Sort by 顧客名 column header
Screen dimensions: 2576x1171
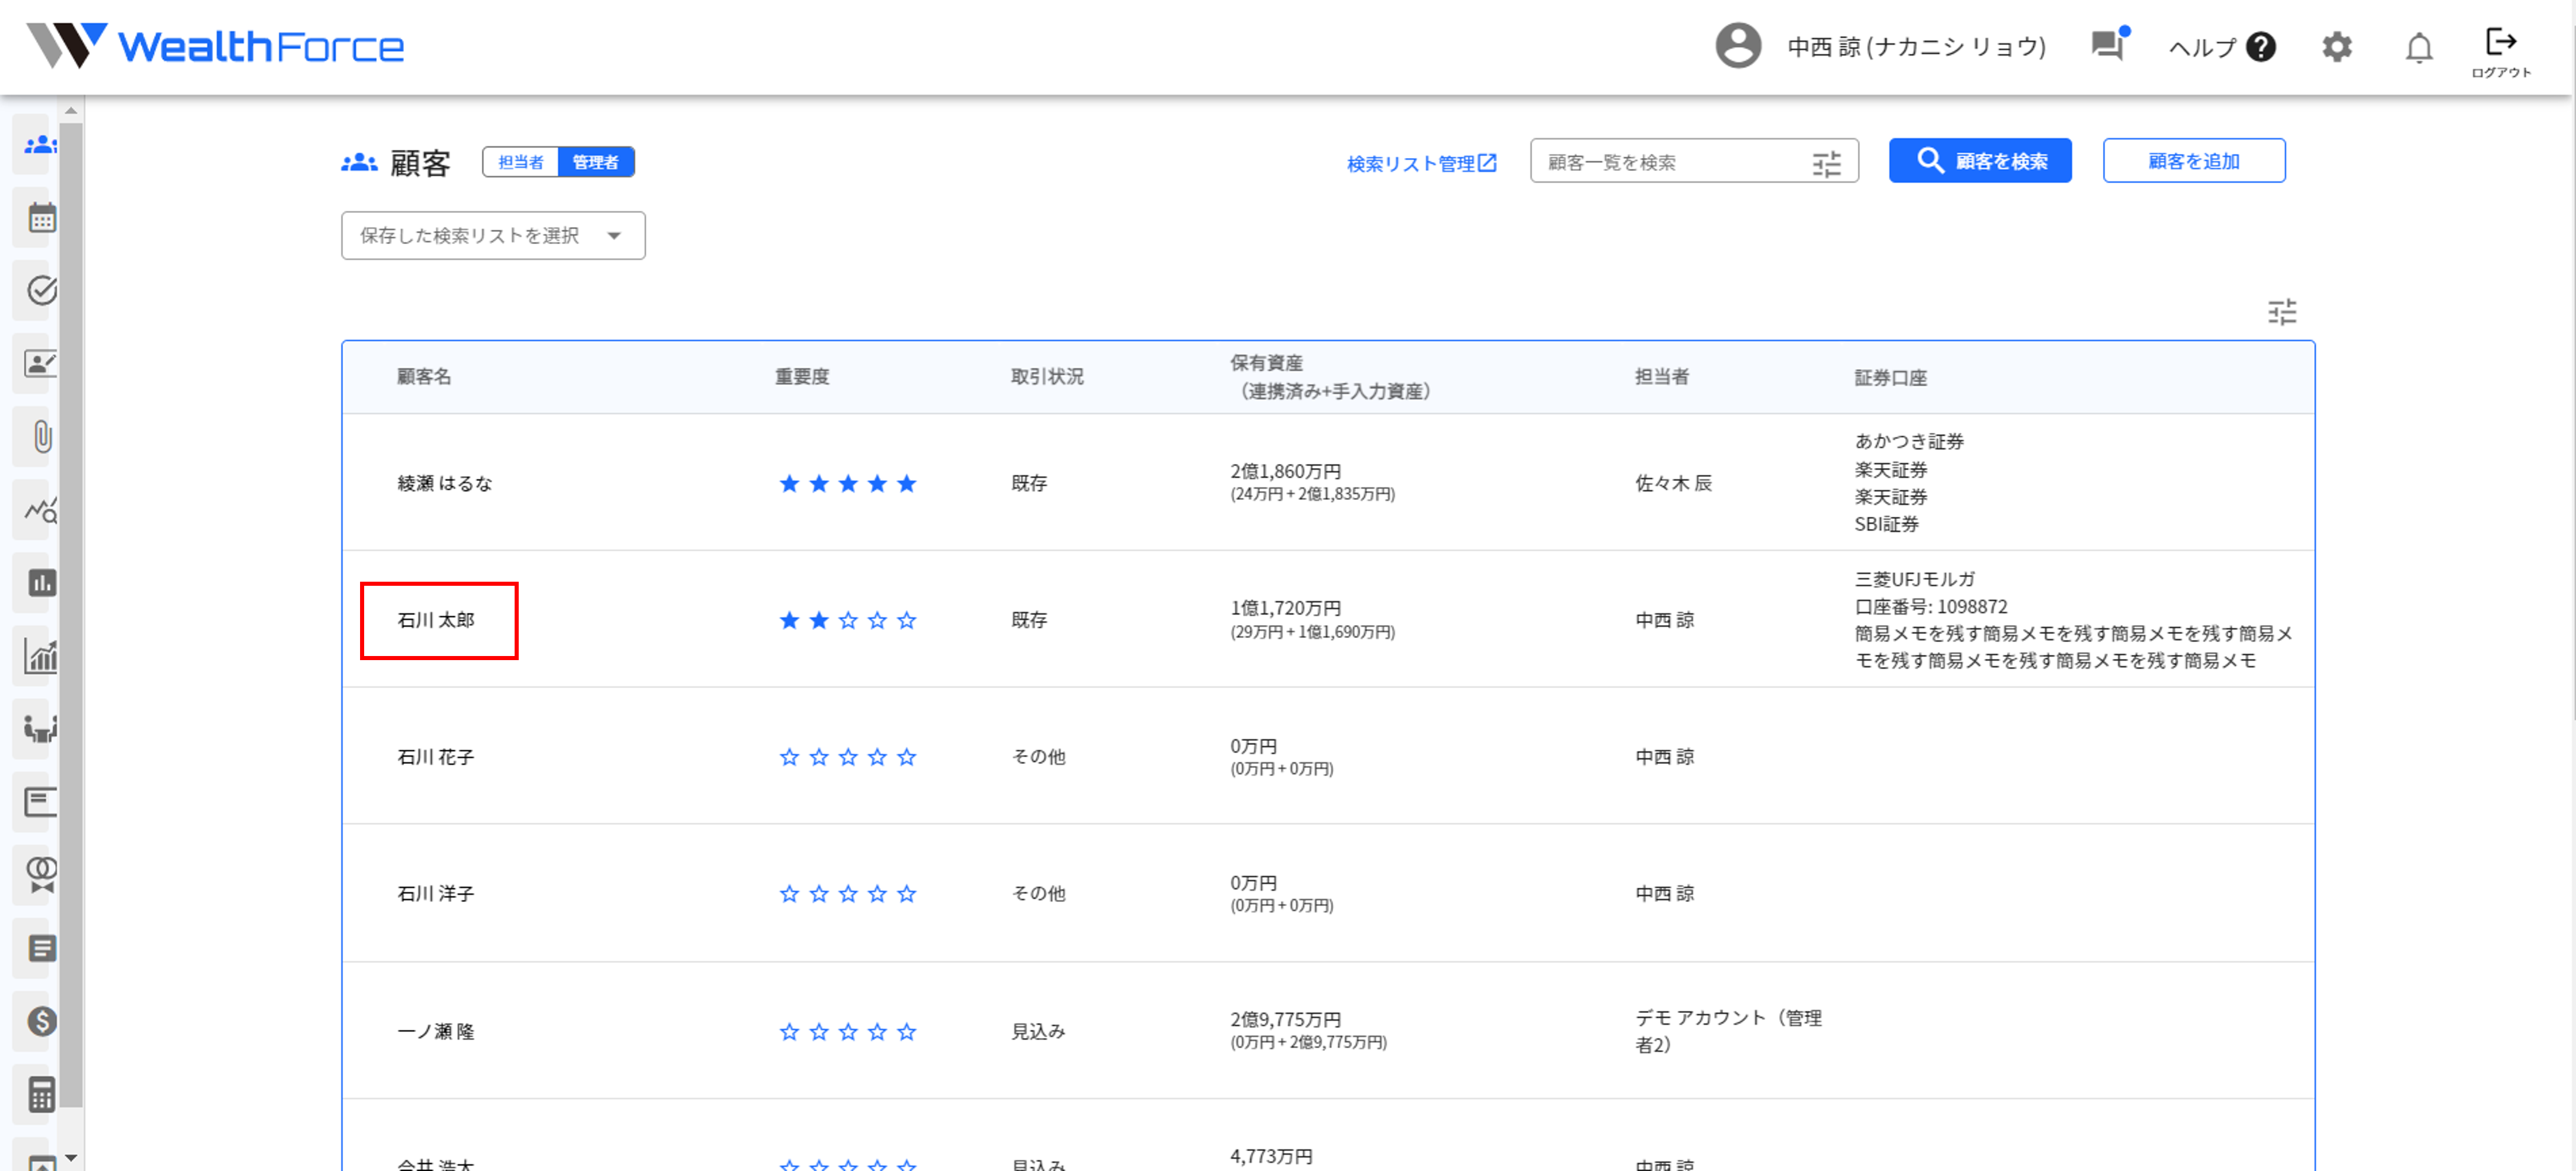point(424,377)
